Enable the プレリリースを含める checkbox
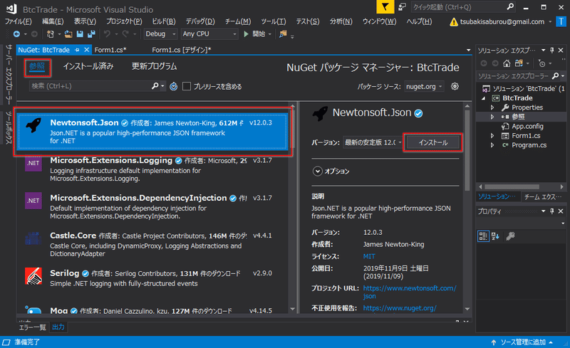The width and height of the screenshot is (570, 348). tap(187, 86)
